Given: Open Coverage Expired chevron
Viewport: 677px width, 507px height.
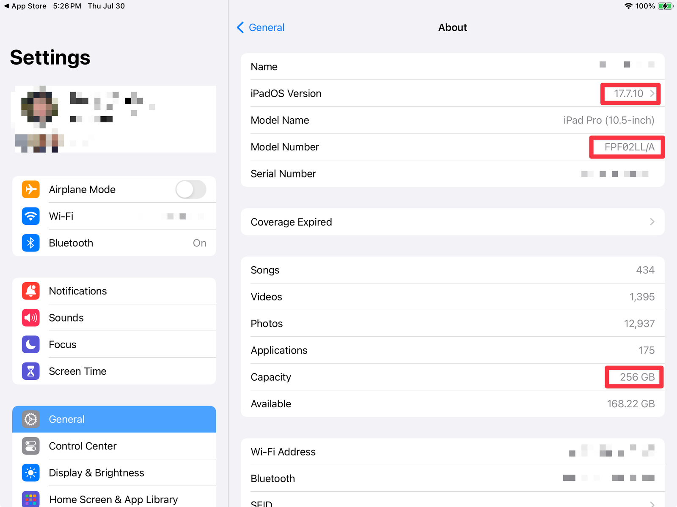Looking at the screenshot, I should pyautogui.click(x=652, y=222).
